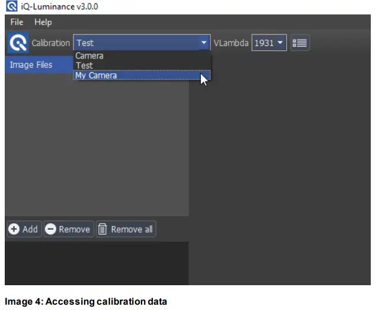Screen dimensions: 385x310
Task: Select Test from the calibration list
Action: [x=142, y=66]
